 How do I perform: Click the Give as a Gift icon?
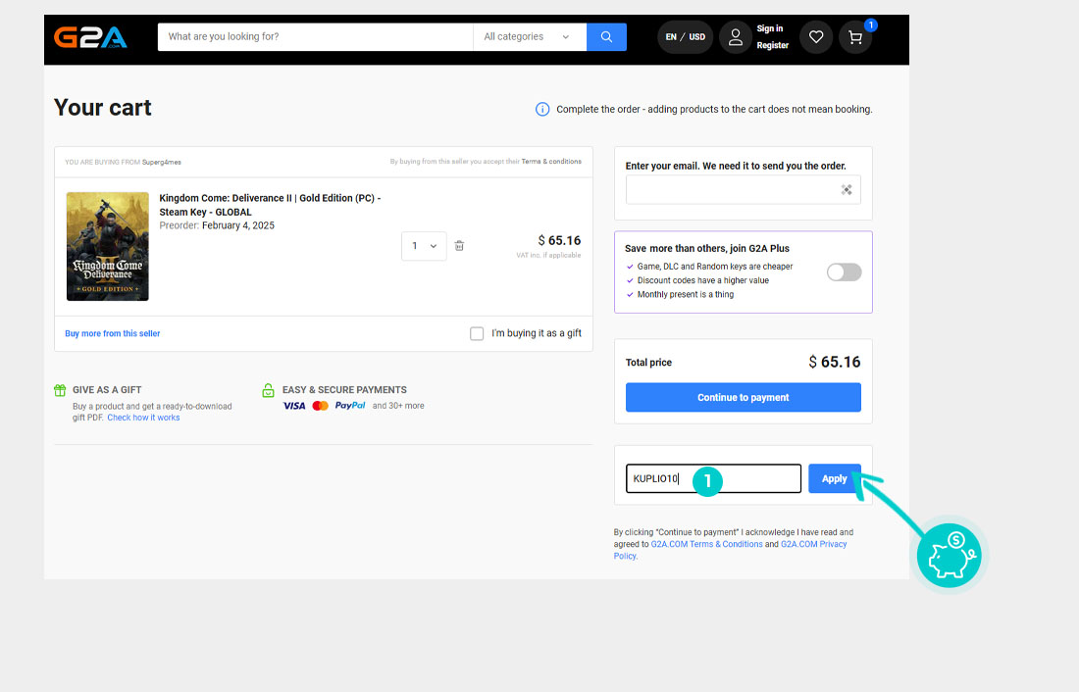coord(60,390)
